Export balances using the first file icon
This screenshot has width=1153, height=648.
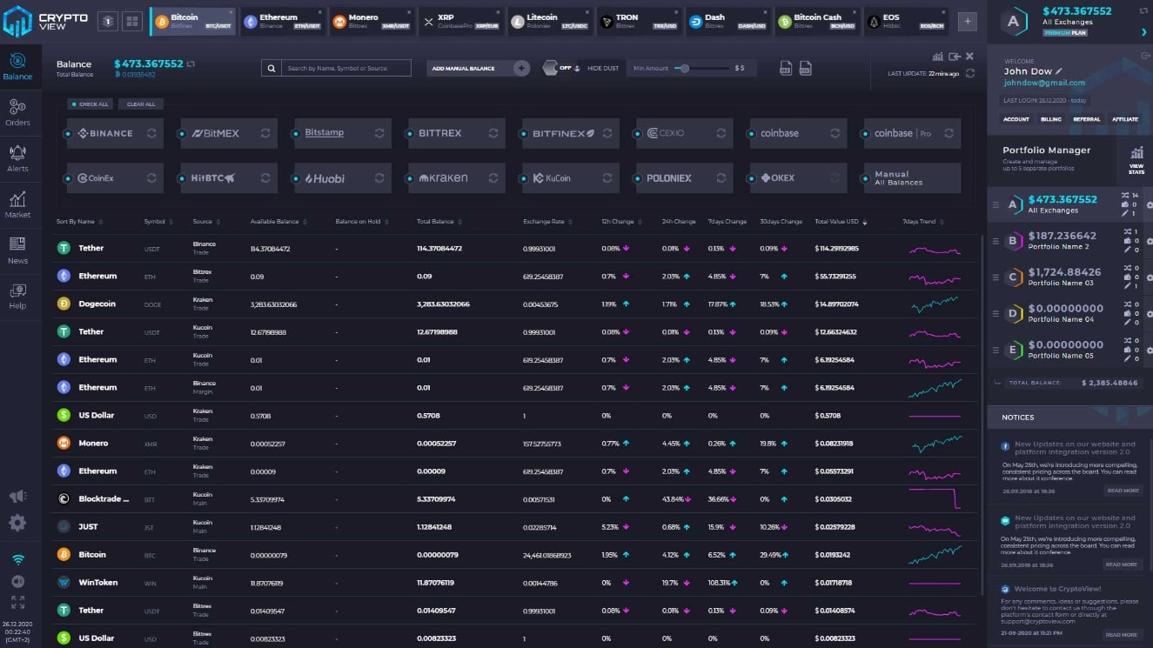(786, 68)
